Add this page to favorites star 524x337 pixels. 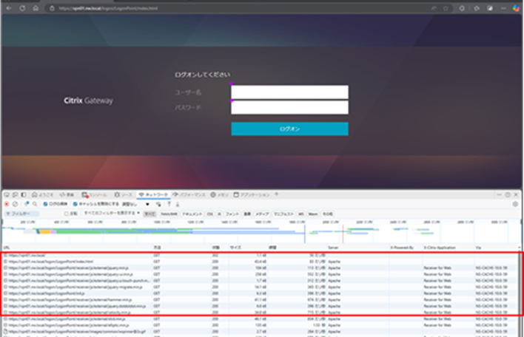pos(446,8)
